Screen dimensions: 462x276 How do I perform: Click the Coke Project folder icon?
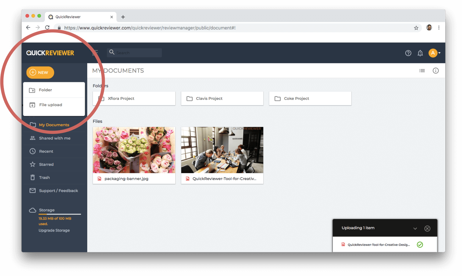coord(278,99)
